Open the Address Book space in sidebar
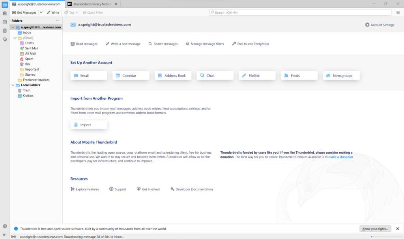 click(5, 13)
